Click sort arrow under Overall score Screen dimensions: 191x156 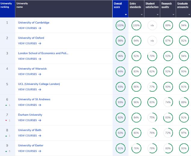[126, 15]
